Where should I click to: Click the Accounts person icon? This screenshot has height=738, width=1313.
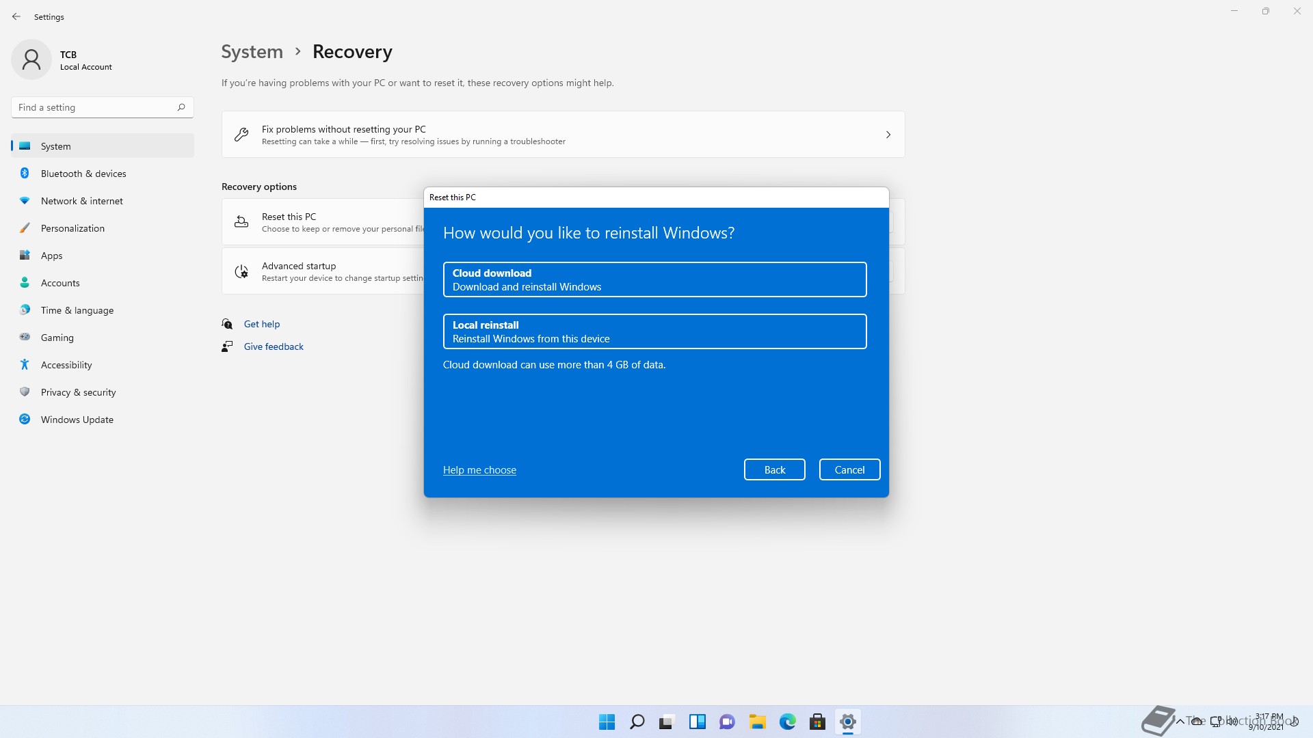[x=25, y=282]
